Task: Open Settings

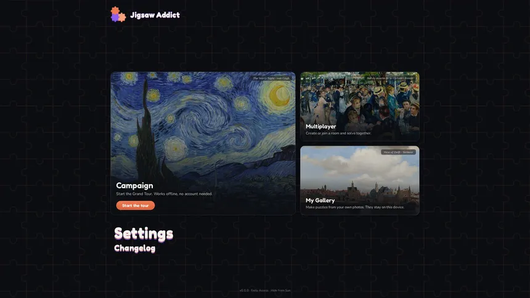Action: (x=144, y=233)
